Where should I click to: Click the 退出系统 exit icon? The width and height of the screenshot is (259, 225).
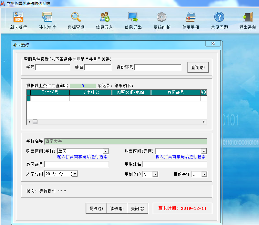tap(248, 17)
